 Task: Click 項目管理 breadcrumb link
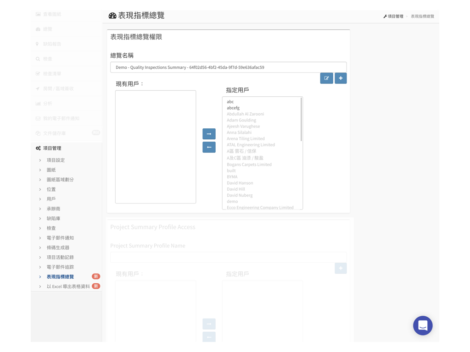point(395,16)
